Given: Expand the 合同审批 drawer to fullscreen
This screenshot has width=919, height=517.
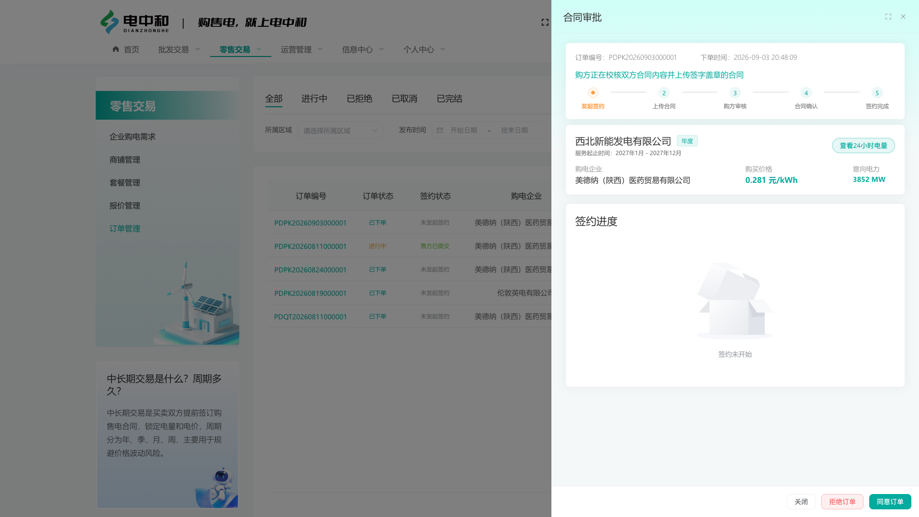Looking at the screenshot, I should (888, 17).
